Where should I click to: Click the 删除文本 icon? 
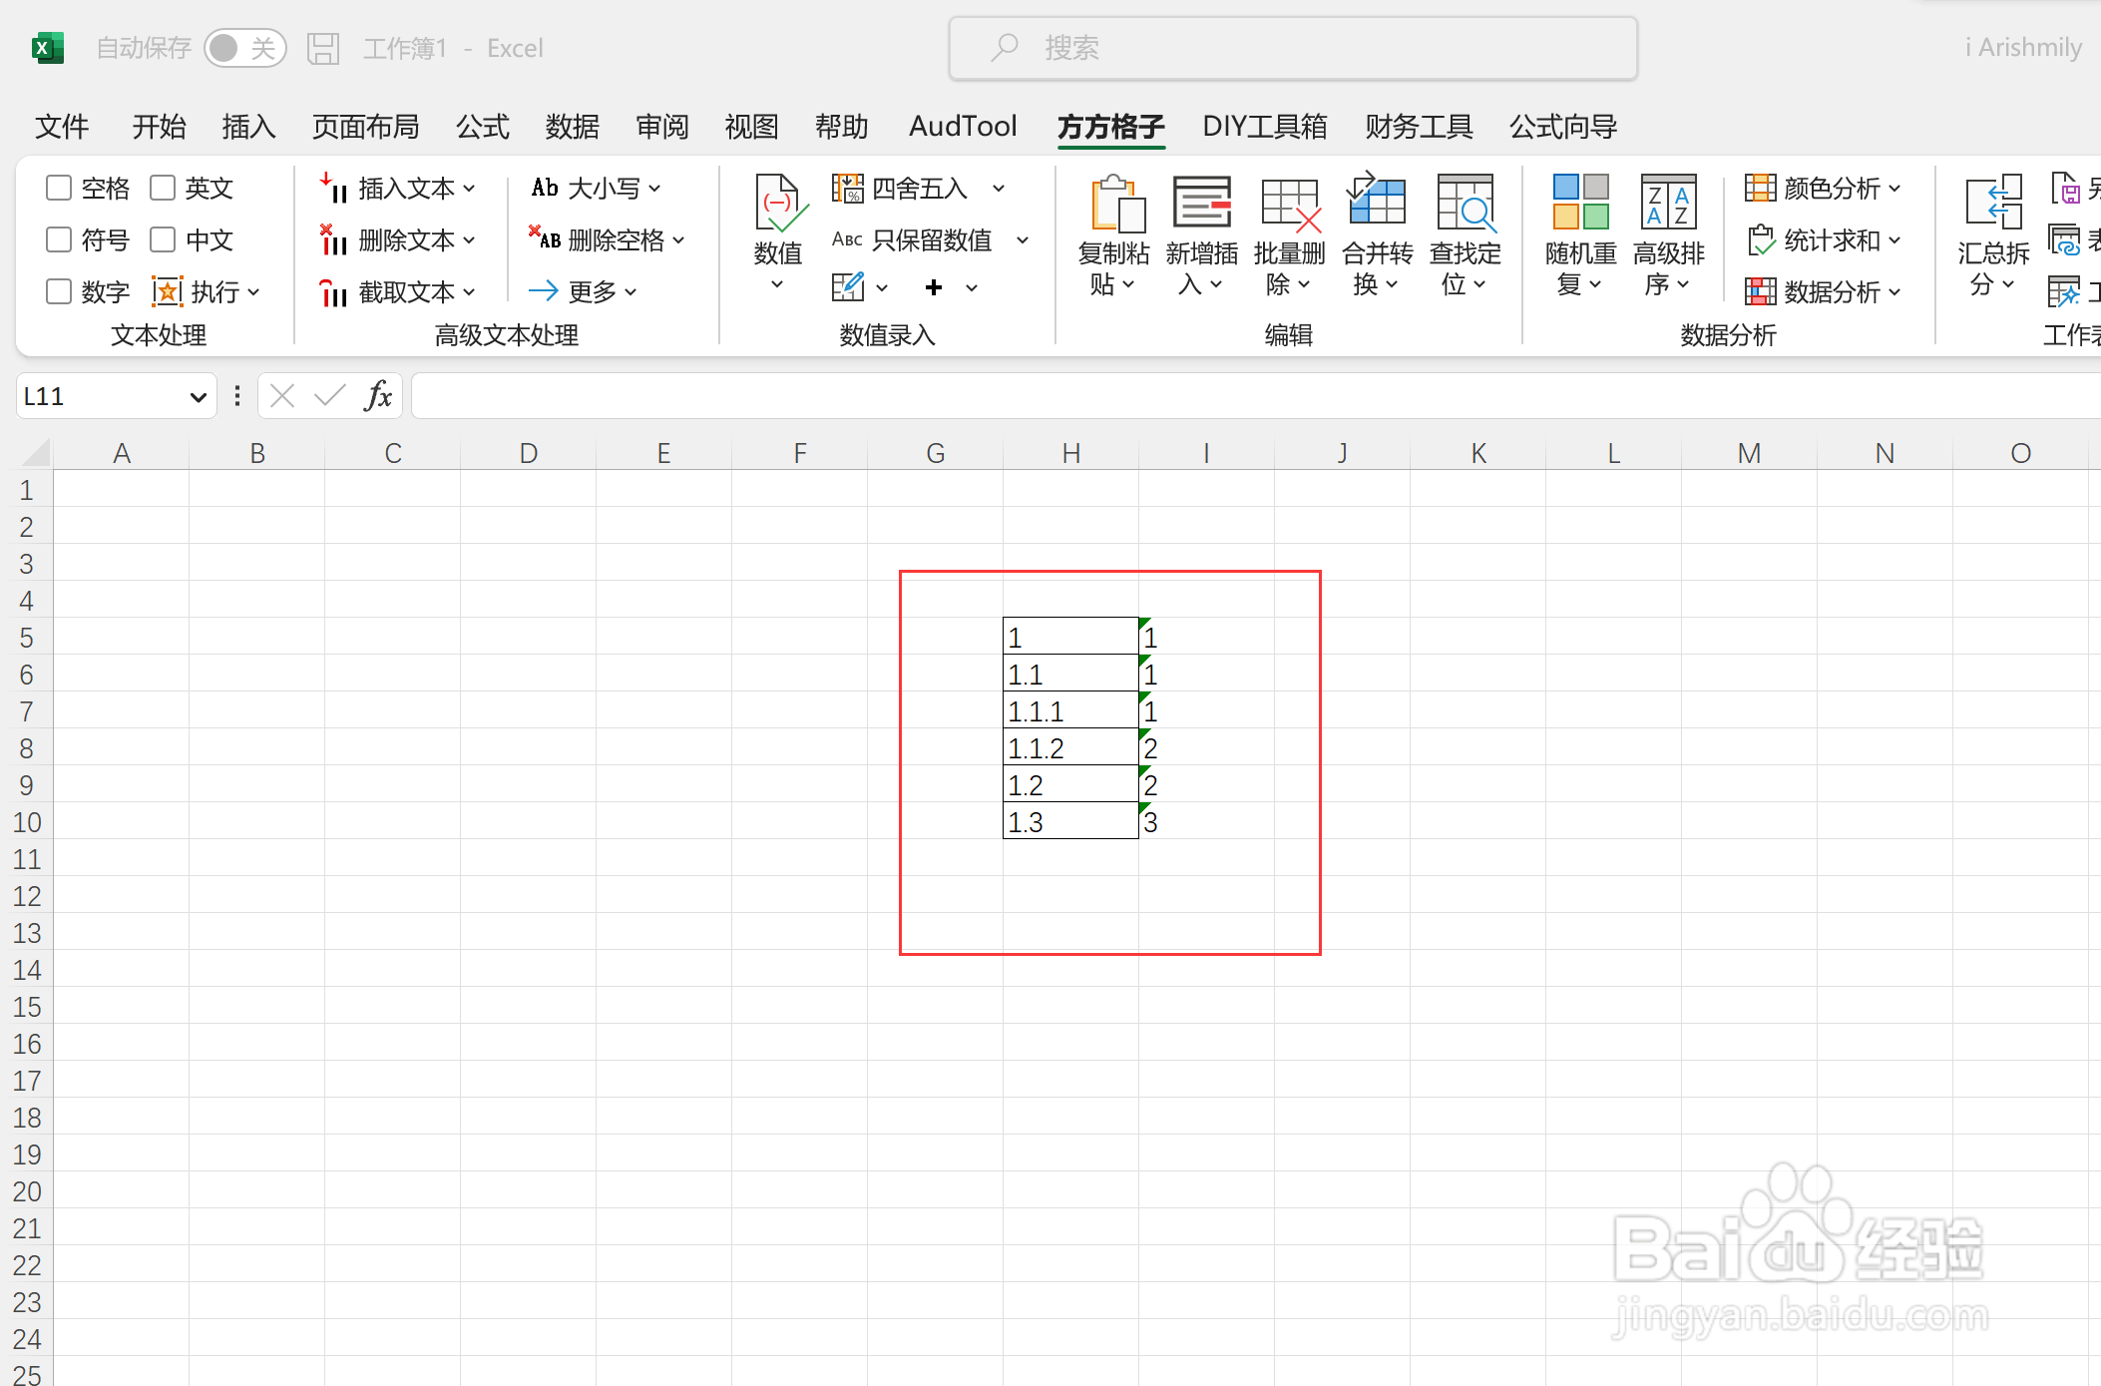tap(333, 239)
